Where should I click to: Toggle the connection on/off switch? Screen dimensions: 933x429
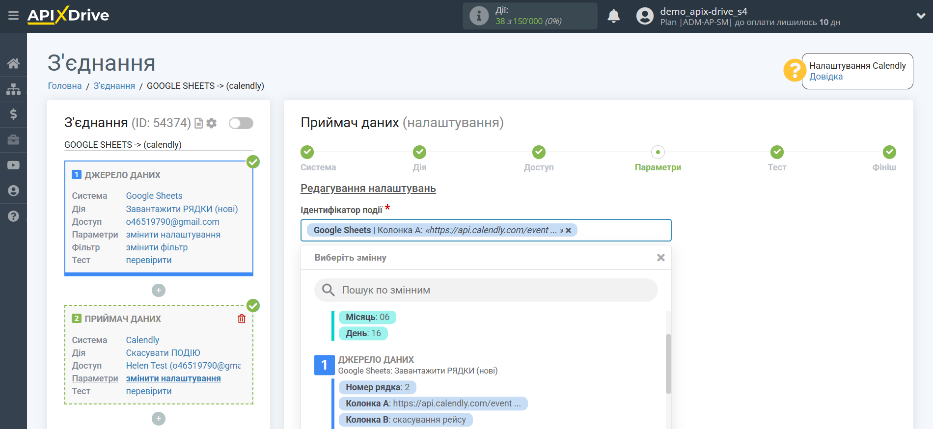tap(241, 123)
